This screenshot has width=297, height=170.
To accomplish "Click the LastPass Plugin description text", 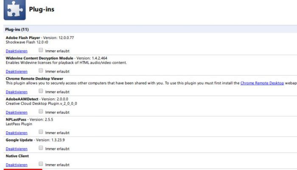I will 19,124.
